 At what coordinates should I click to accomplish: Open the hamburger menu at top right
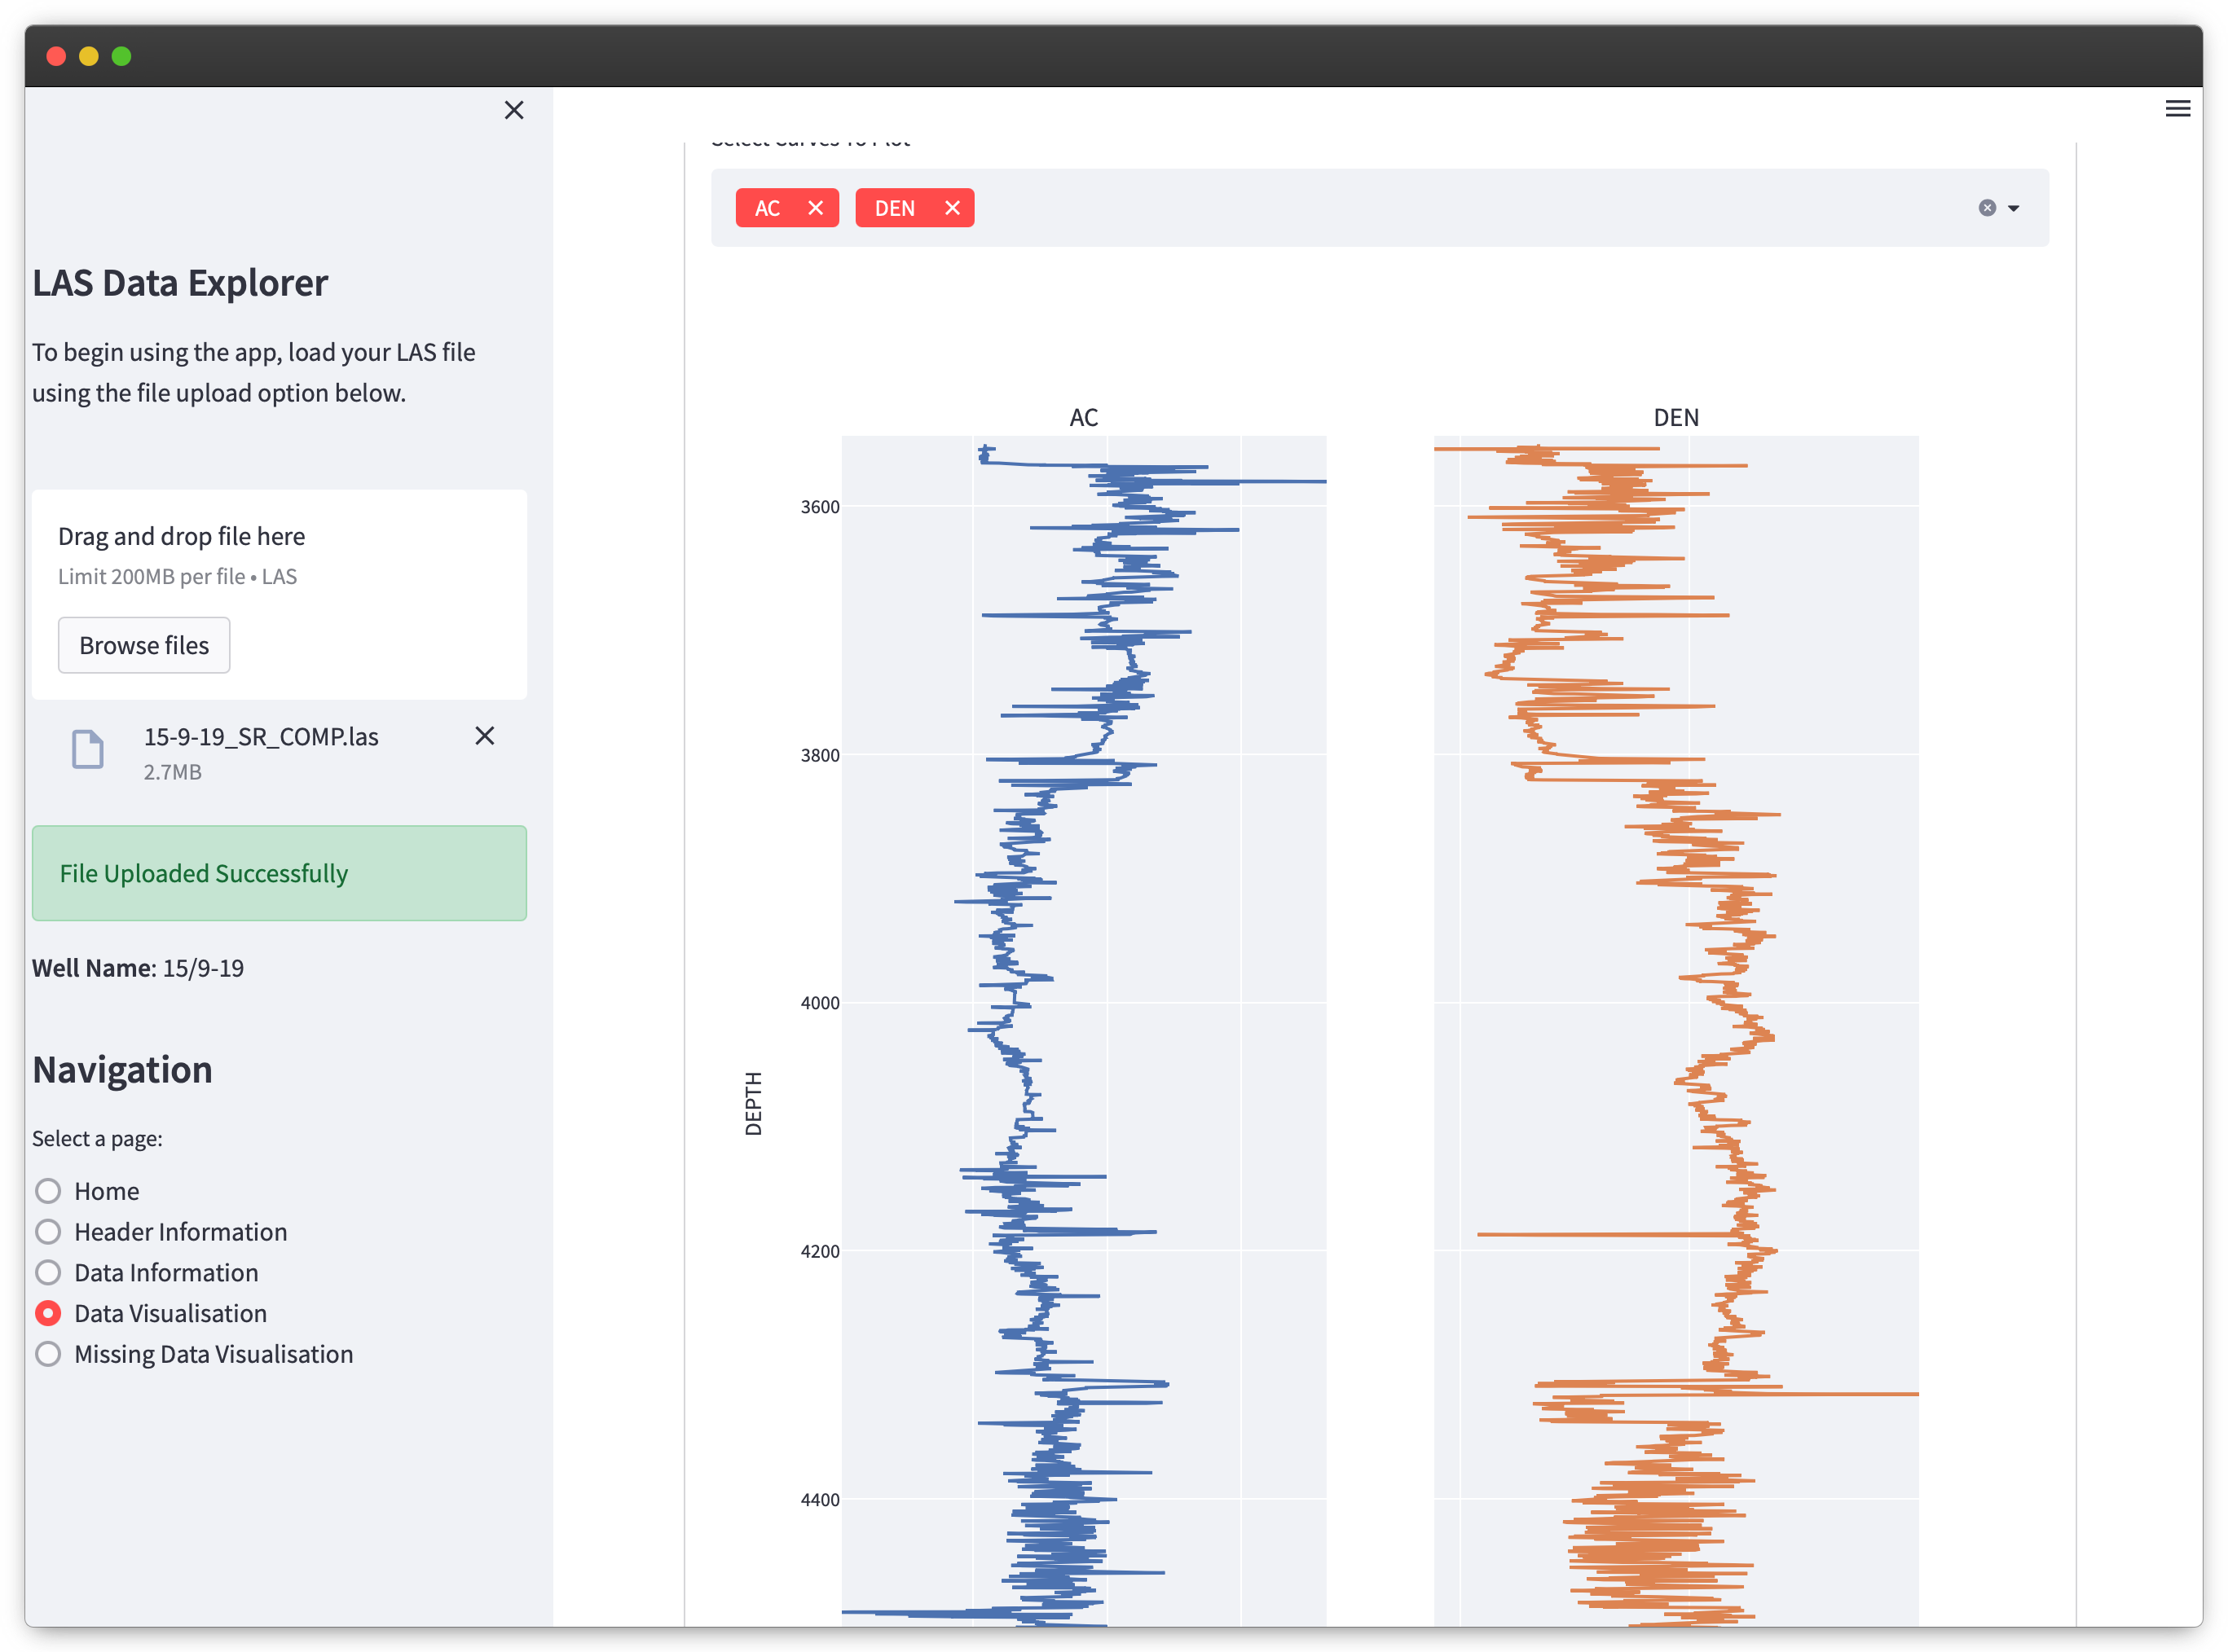tap(2177, 109)
